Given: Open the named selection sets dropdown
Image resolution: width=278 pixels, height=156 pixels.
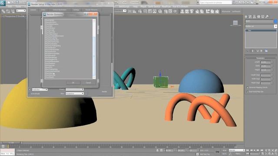Looking at the screenshot, I should tap(120, 11).
